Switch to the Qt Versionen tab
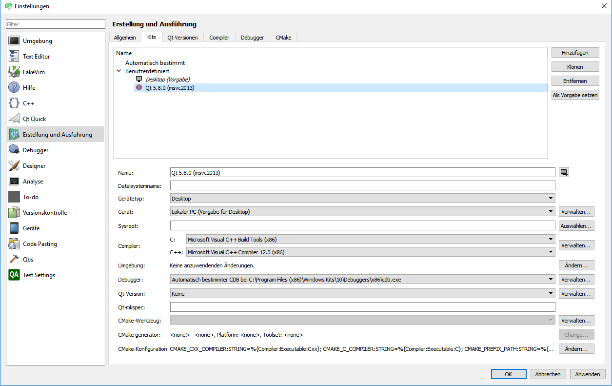Viewport: 612px width, 386px height. point(182,38)
